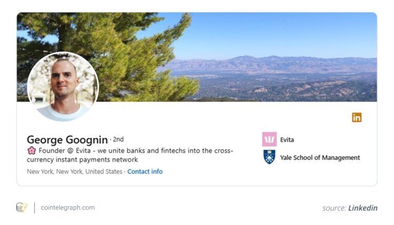Viewport: 394px width, 225px height.
Task: Click the source: Linkedin caption
Action: coord(350,208)
